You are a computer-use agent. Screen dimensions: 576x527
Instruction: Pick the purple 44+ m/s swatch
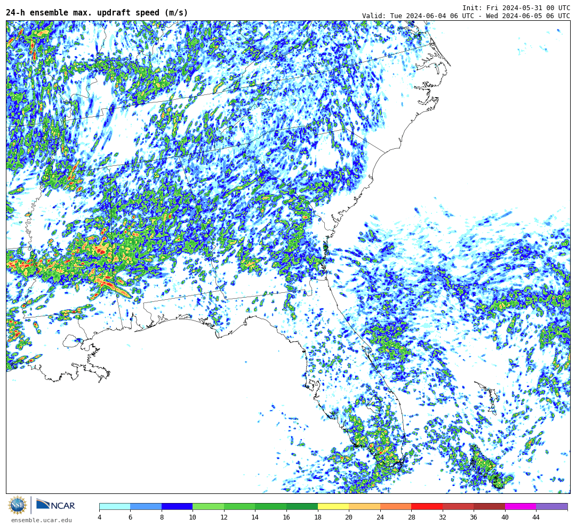coord(552,506)
